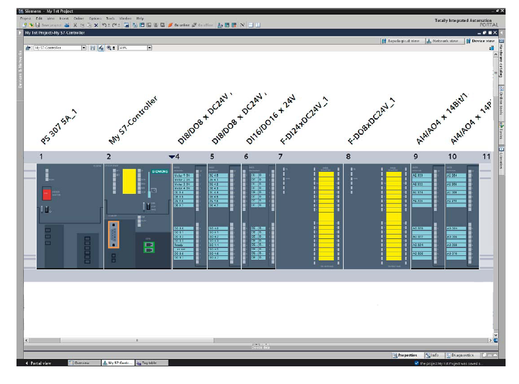Click the red delete X toolbar icon
Image resolution: width=519 pixels, height=384 pixels.
tap(96, 25)
